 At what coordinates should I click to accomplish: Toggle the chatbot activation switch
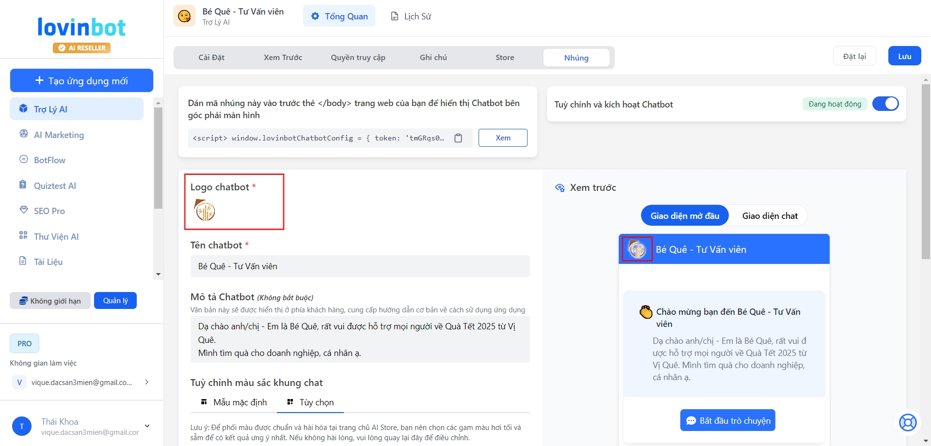[885, 104]
